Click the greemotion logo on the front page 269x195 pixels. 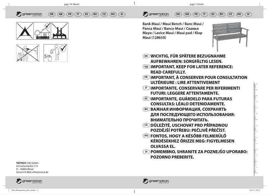pyautogui.click(x=156, y=14)
